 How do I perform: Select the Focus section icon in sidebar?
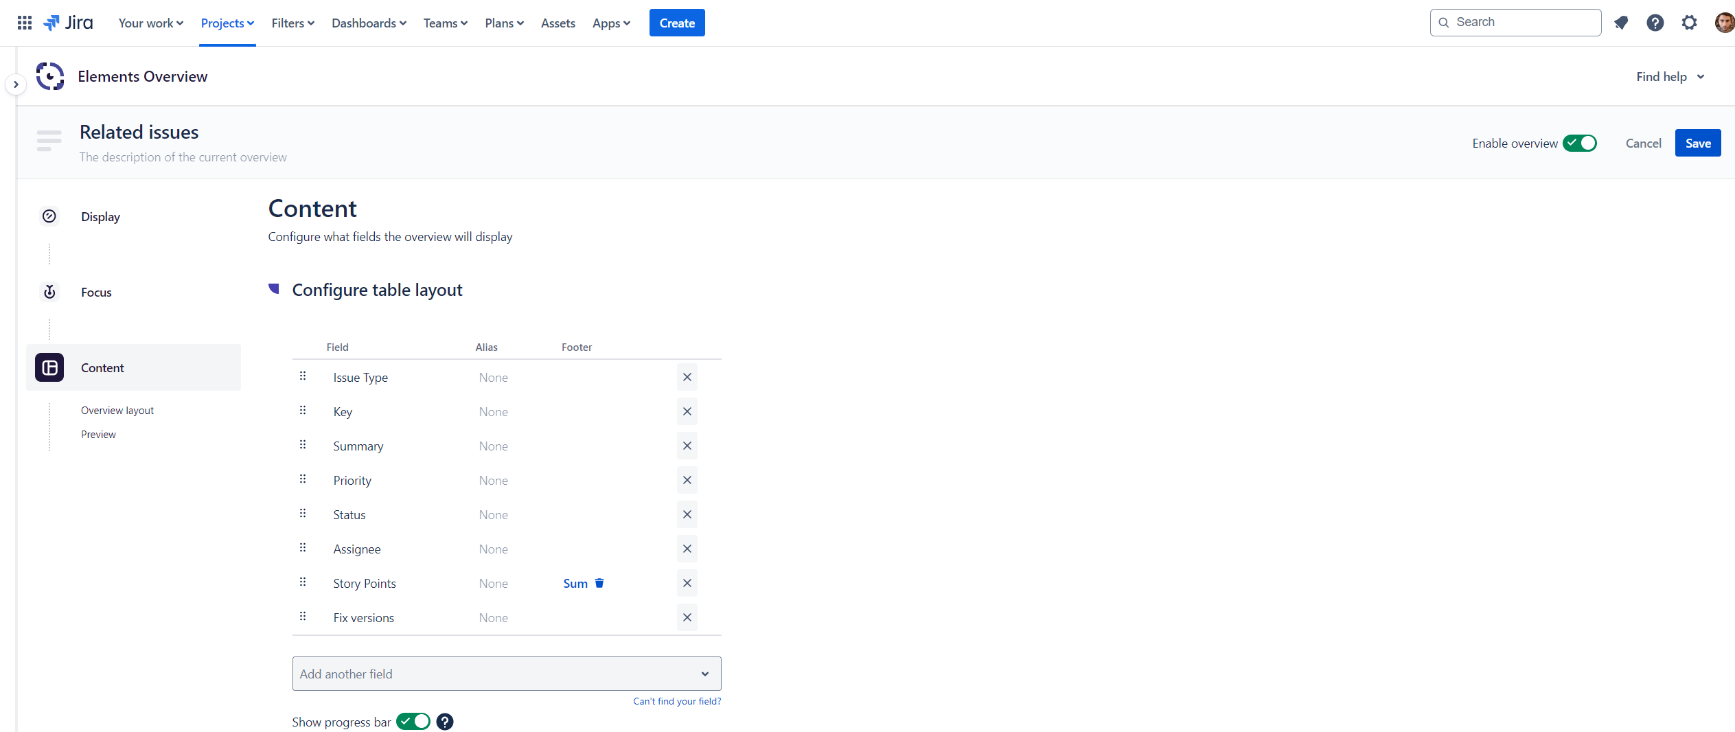49,291
